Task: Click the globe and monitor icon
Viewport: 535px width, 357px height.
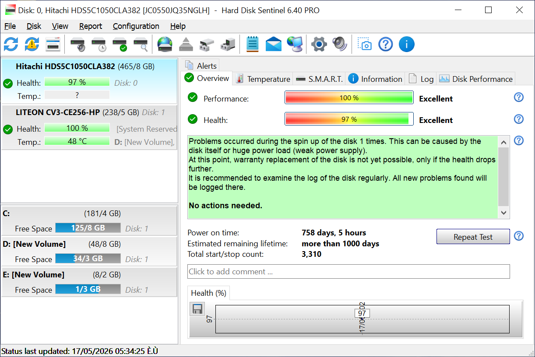Action: [x=295, y=44]
